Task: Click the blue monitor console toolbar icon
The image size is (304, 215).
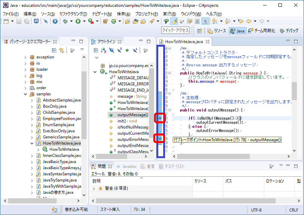Action: coord(36,21)
